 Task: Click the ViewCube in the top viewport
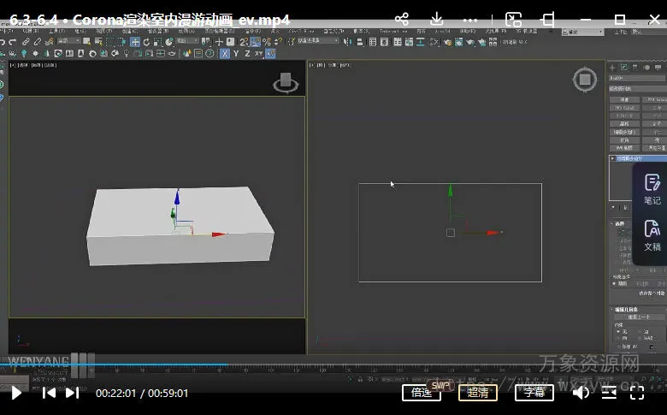pos(585,80)
